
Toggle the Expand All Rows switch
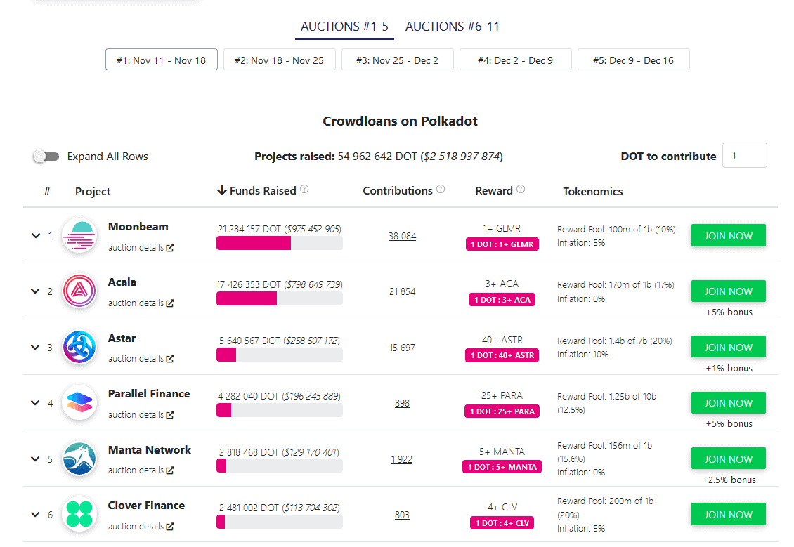click(x=46, y=157)
